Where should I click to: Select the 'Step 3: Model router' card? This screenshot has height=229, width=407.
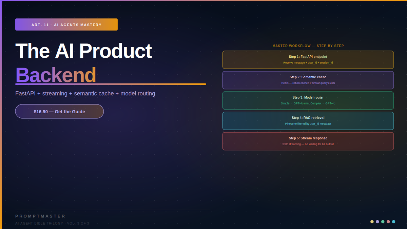(308, 100)
